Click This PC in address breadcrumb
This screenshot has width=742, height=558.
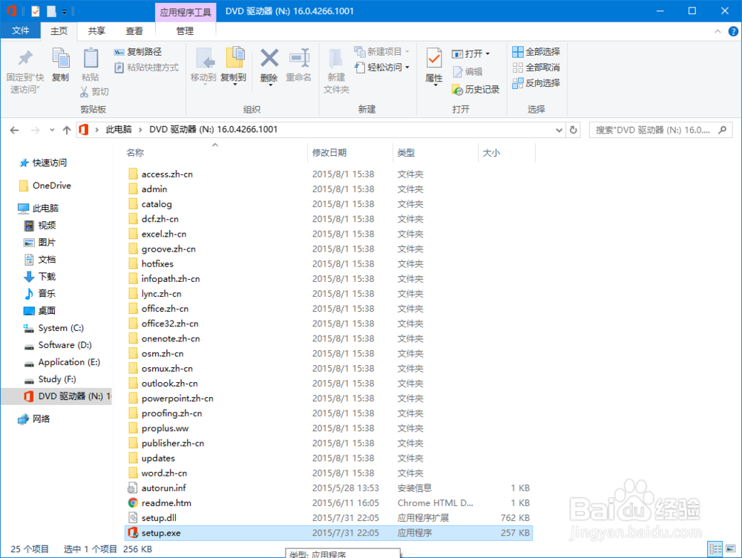pyautogui.click(x=118, y=130)
